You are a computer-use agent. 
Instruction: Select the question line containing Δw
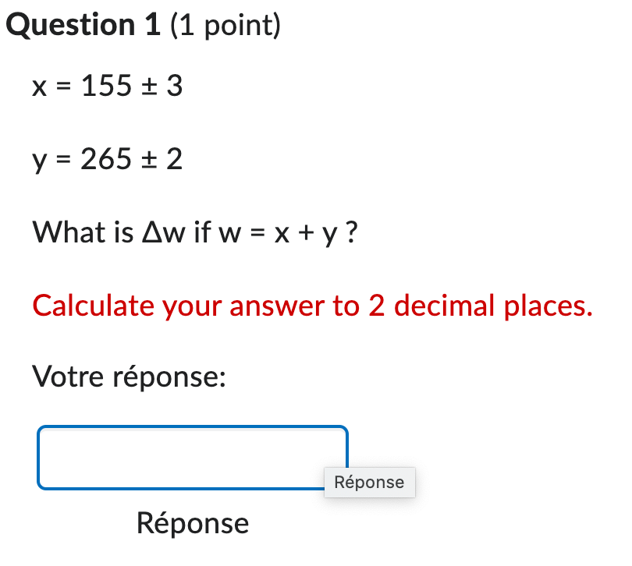[194, 232]
